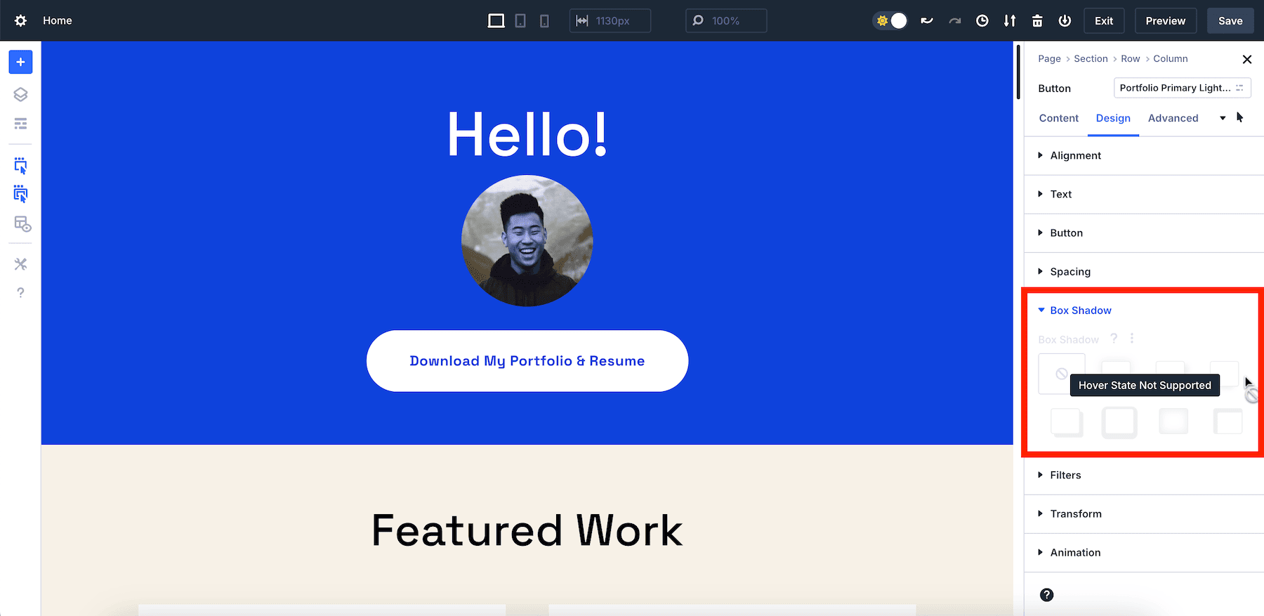1264x616 pixels.
Task: Save the page with Save button
Action: click(x=1230, y=20)
